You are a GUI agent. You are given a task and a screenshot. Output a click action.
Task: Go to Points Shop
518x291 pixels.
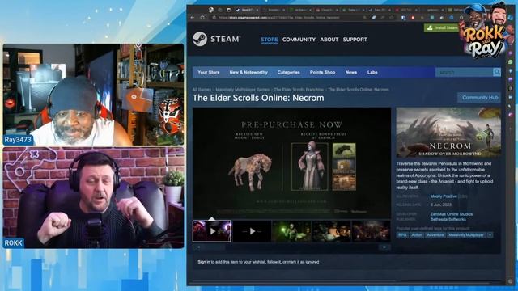point(322,72)
